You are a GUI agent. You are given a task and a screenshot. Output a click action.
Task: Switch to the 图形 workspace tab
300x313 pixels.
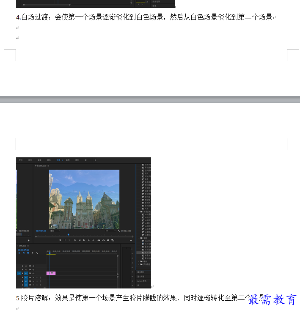(77, 160)
